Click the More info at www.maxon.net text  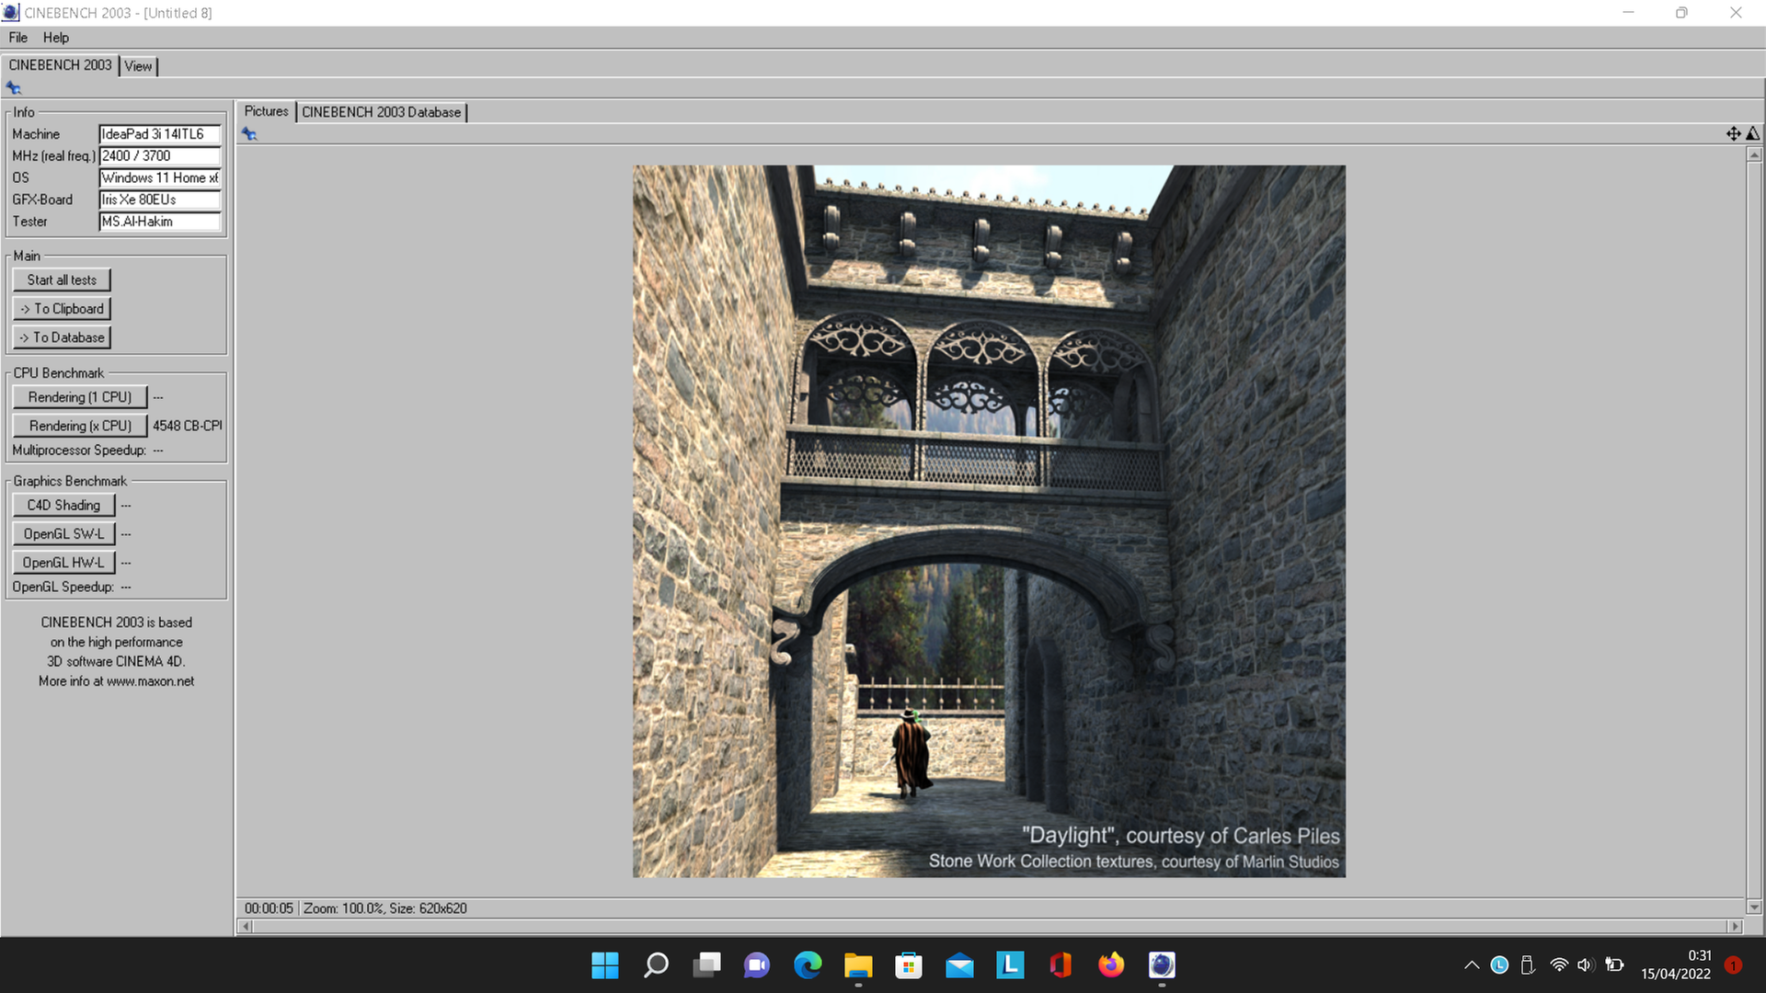pyautogui.click(x=117, y=681)
